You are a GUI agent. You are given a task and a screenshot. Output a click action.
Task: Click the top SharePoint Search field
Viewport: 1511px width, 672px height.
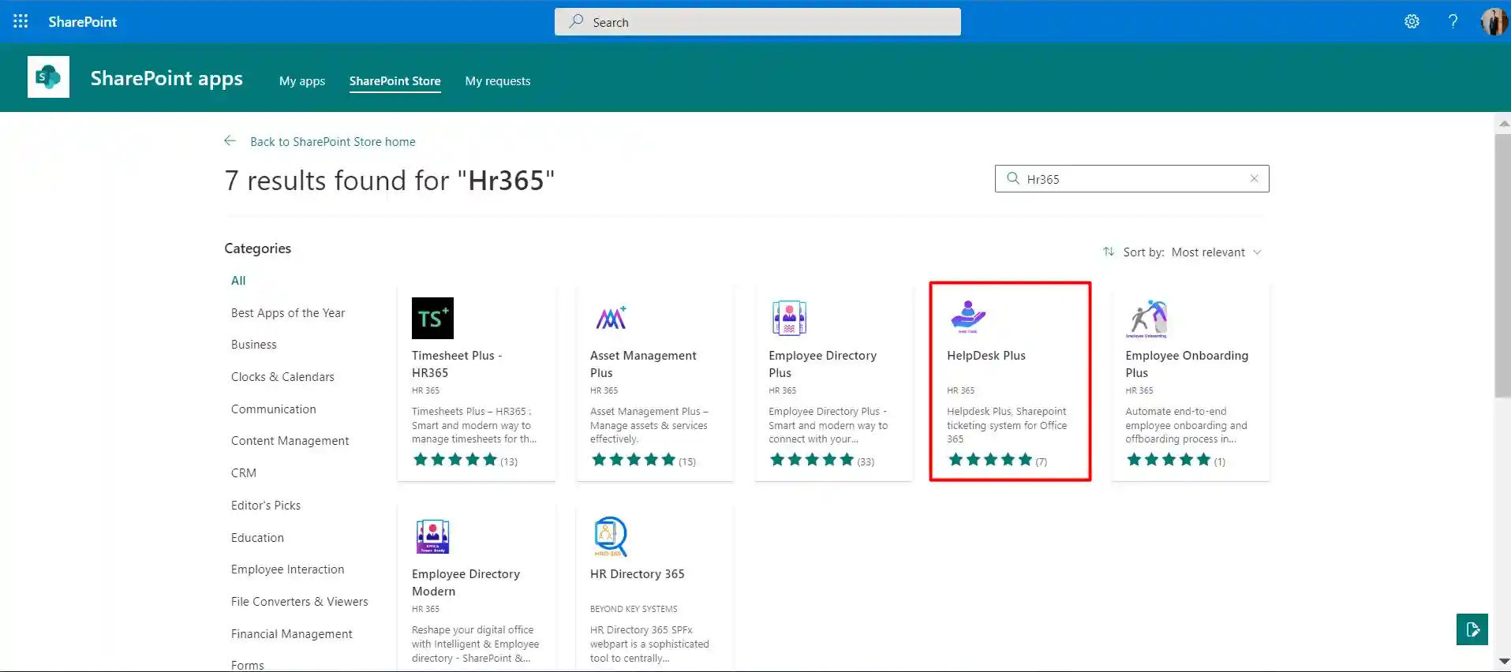tap(757, 22)
